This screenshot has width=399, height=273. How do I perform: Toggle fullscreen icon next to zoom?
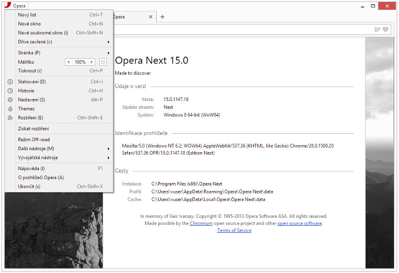coord(103,62)
